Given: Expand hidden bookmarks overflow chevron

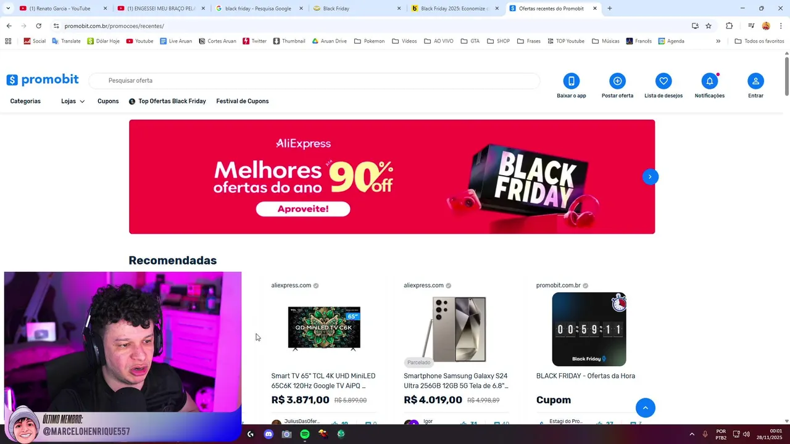Looking at the screenshot, I should click(718, 41).
